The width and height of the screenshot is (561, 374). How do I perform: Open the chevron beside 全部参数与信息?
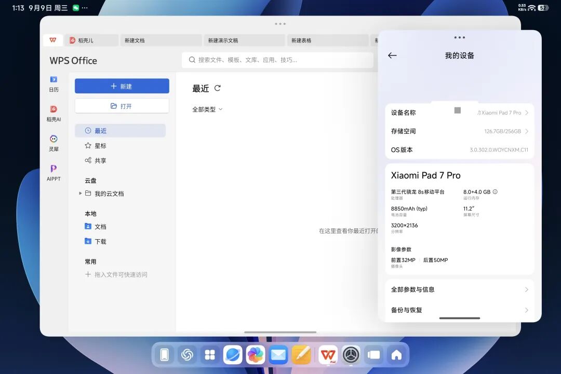tap(527, 289)
